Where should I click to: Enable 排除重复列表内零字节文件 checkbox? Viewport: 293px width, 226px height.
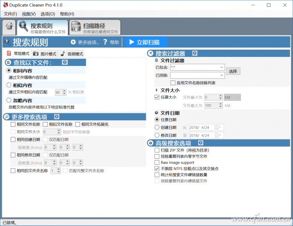click(x=157, y=156)
